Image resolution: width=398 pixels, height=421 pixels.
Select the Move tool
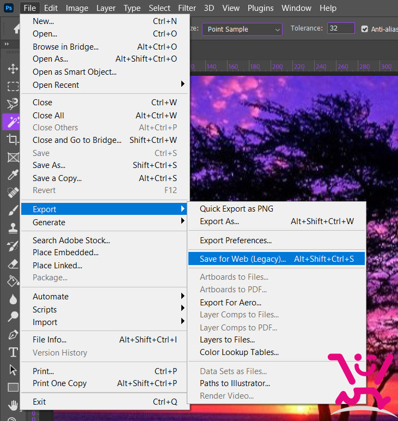point(13,69)
